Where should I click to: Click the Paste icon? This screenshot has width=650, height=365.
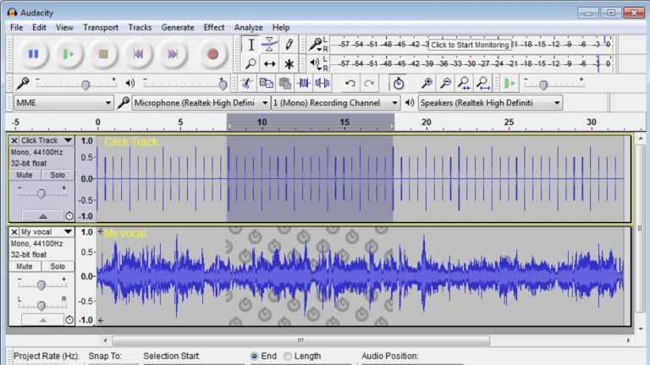point(284,84)
